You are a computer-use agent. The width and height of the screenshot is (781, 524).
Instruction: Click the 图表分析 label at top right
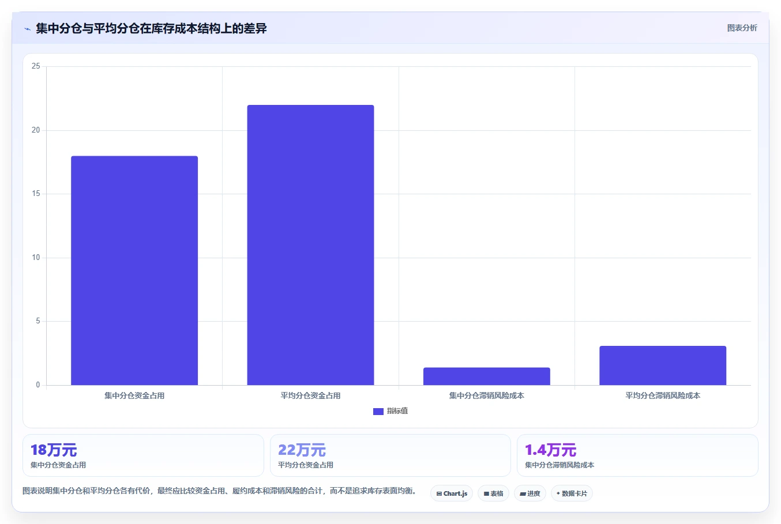[742, 28]
